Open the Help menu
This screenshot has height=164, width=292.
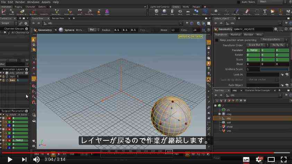(56, 2)
